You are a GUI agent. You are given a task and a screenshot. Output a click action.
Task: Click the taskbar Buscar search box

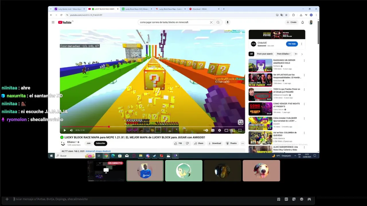click(75, 156)
